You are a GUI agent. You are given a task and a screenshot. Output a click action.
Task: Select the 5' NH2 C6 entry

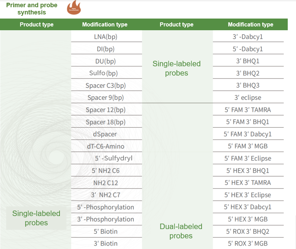[106, 171]
